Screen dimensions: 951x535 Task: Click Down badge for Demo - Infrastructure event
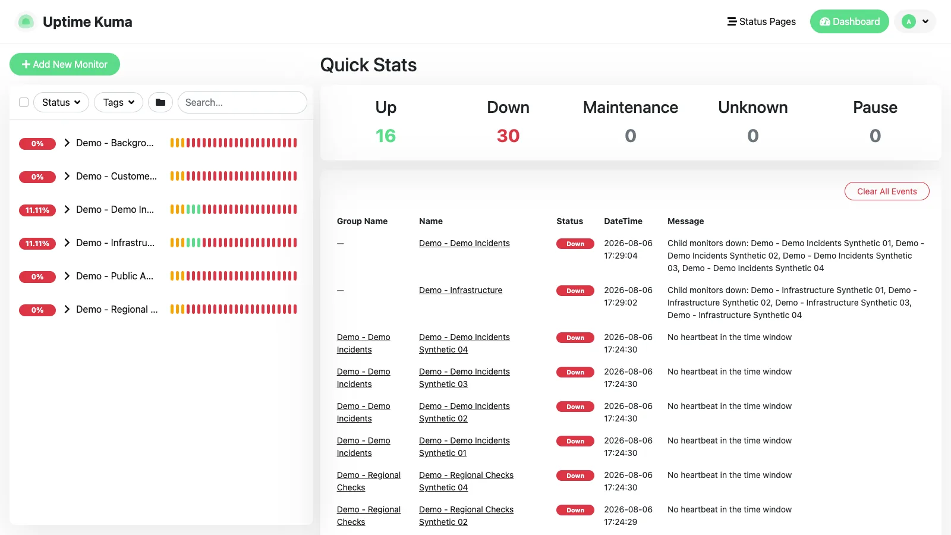(x=575, y=291)
